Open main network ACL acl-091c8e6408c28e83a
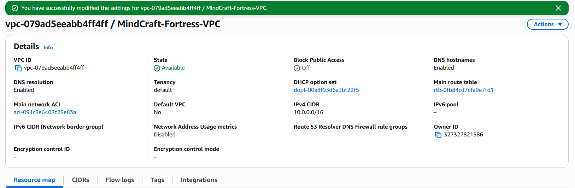Image resolution: width=575 pixels, height=188 pixels. tap(45, 112)
